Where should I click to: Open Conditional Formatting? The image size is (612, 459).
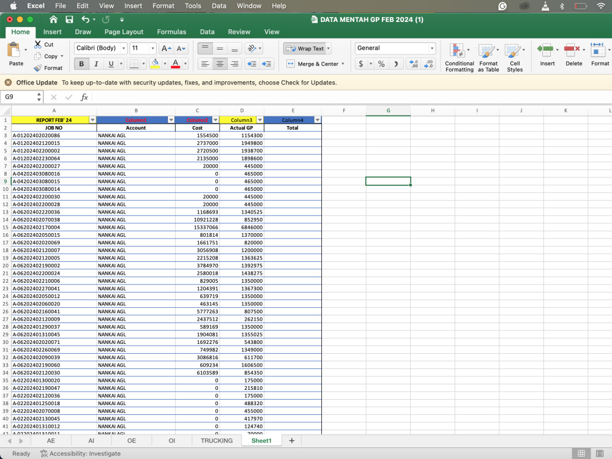(x=460, y=58)
